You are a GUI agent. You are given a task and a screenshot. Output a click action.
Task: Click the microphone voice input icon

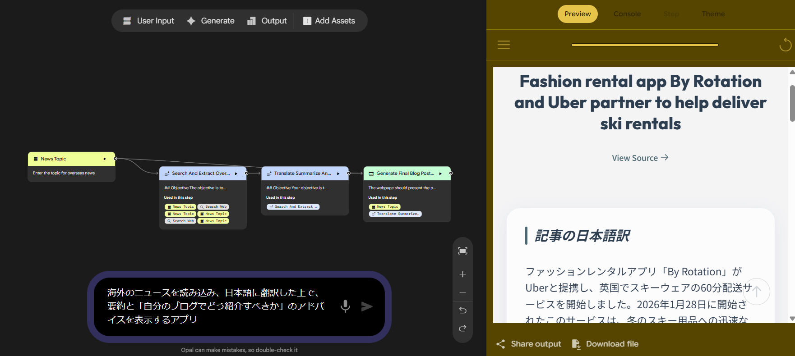[345, 306]
